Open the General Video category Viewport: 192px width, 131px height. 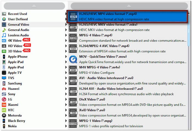click(18, 24)
